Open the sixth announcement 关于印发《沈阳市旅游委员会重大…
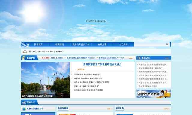This screenshot has width=192, height=115. [x=153, y=82]
